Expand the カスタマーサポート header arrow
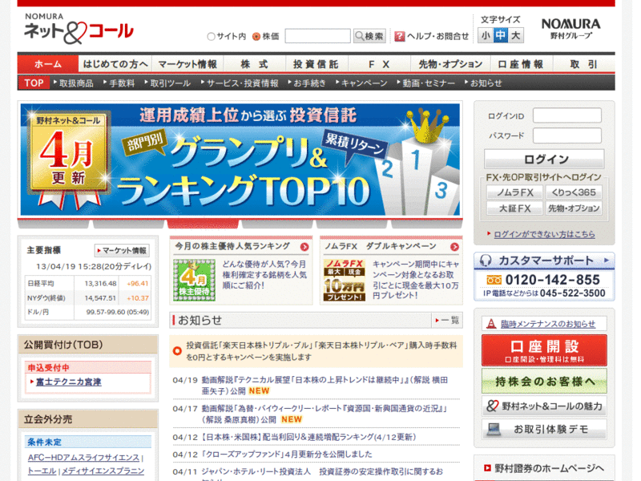The image size is (641, 481). click(x=607, y=260)
